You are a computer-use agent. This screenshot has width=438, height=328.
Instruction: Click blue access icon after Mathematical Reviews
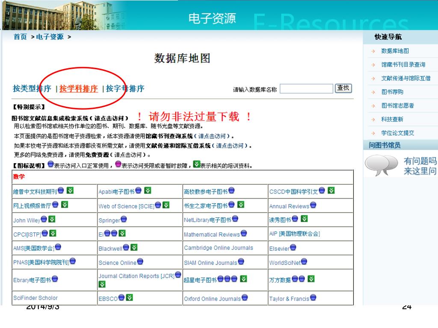pos(244,233)
